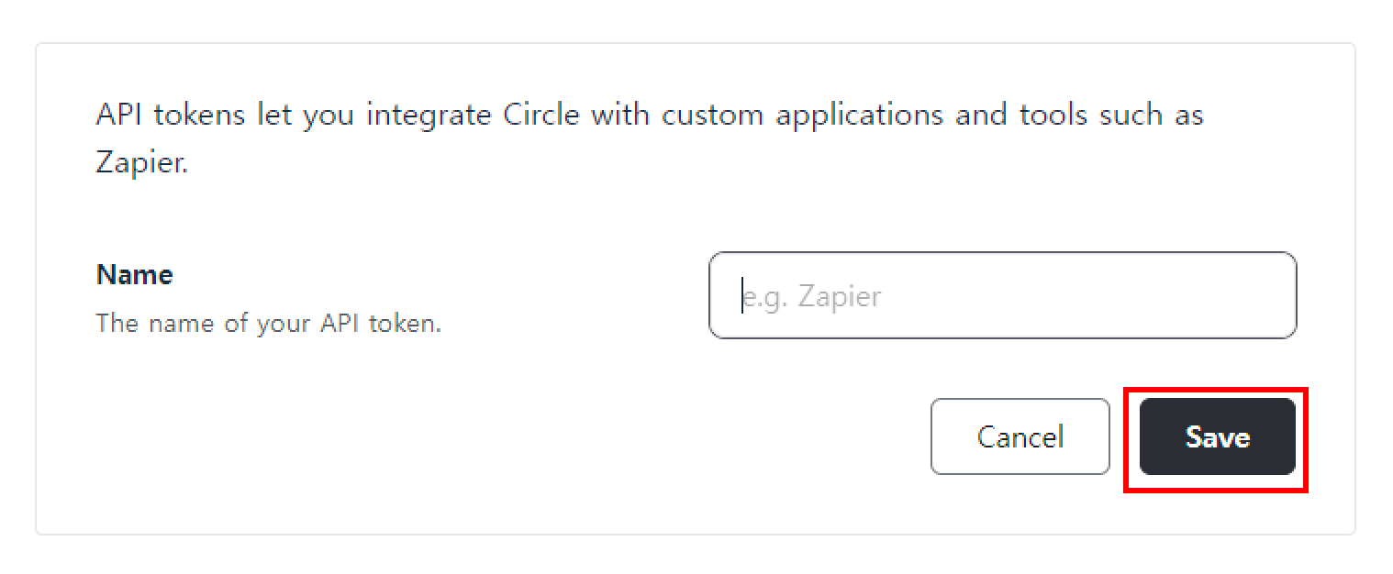Click 'custom applications' in the description text
Viewport: 1393px width, 574px height.
point(802,116)
